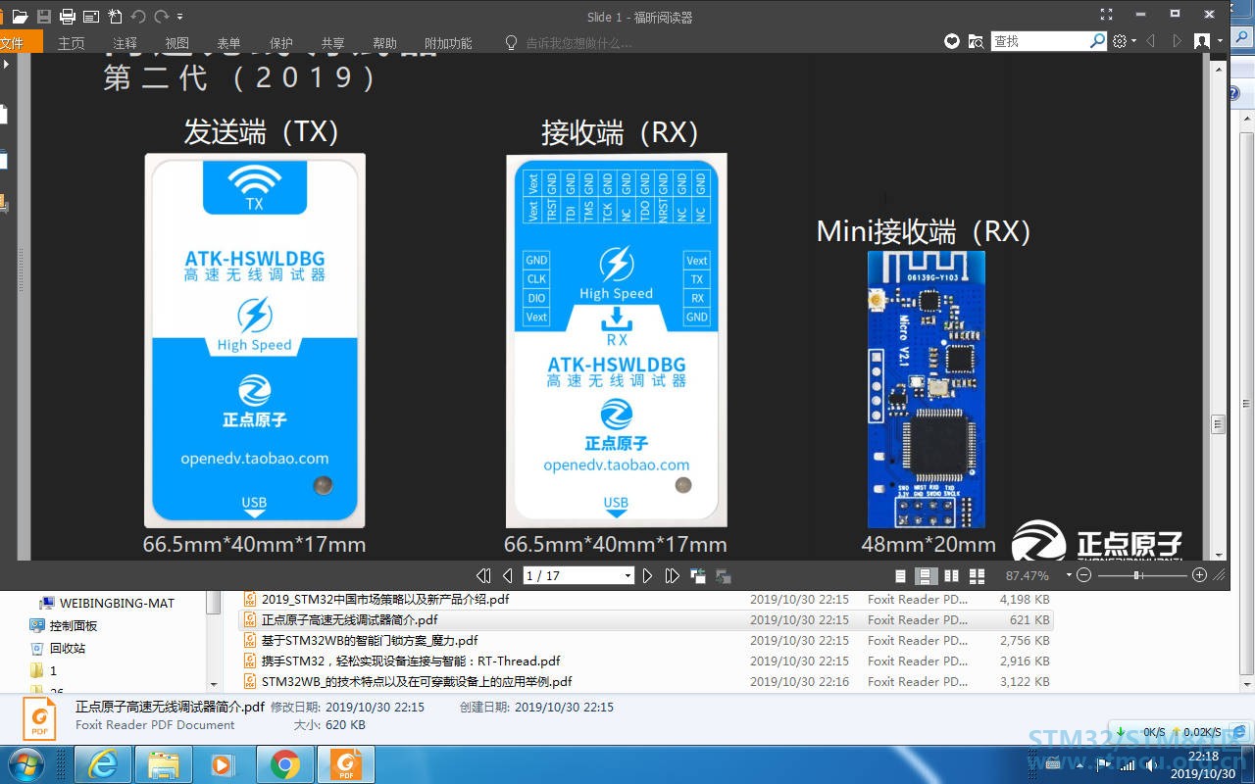1255x784 pixels.
Task: Select folder 1 in Explorer navigation tree
Action: [53, 670]
